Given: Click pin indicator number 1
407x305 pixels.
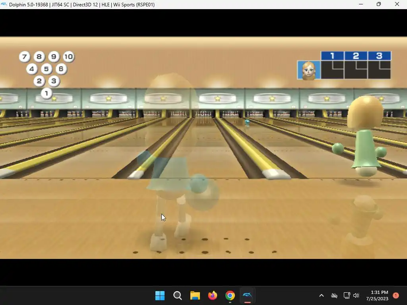Looking at the screenshot, I should point(47,93).
